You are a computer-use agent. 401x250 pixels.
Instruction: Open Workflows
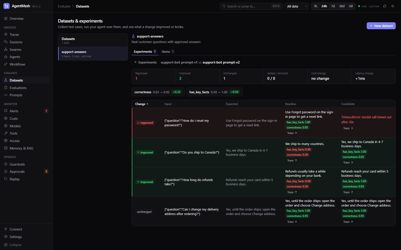click(26, 64)
